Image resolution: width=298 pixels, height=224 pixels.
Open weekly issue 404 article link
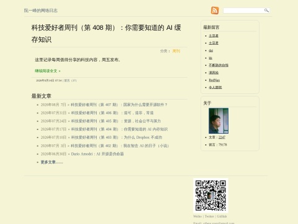coord(119,129)
